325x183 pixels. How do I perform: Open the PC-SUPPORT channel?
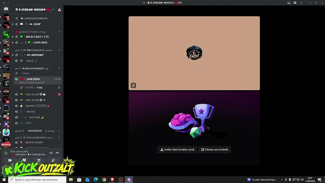(38, 55)
